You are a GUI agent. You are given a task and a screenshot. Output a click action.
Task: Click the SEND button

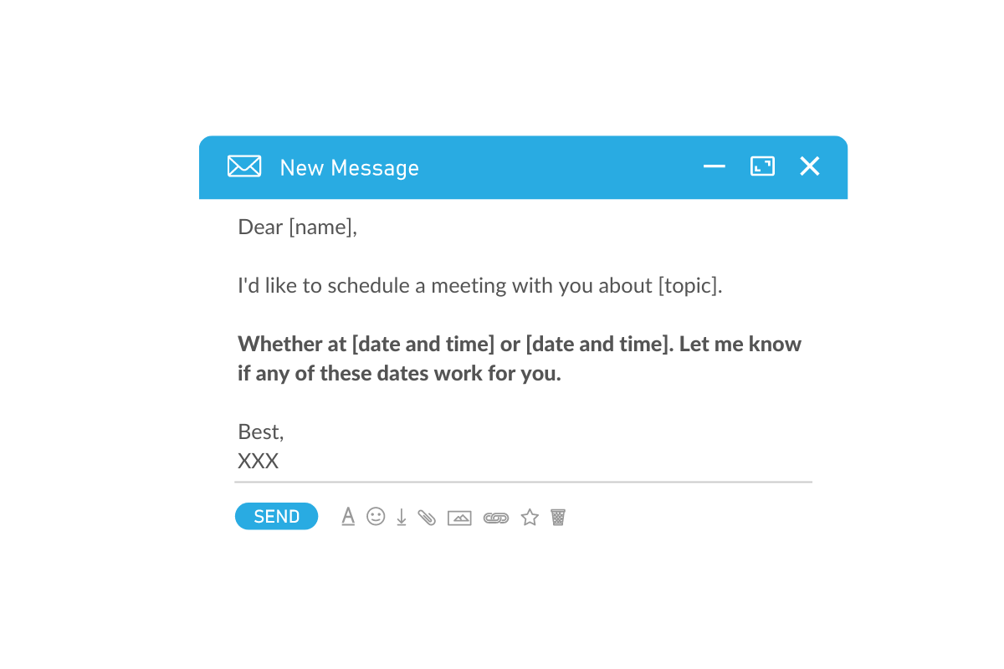click(x=276, y=517)
